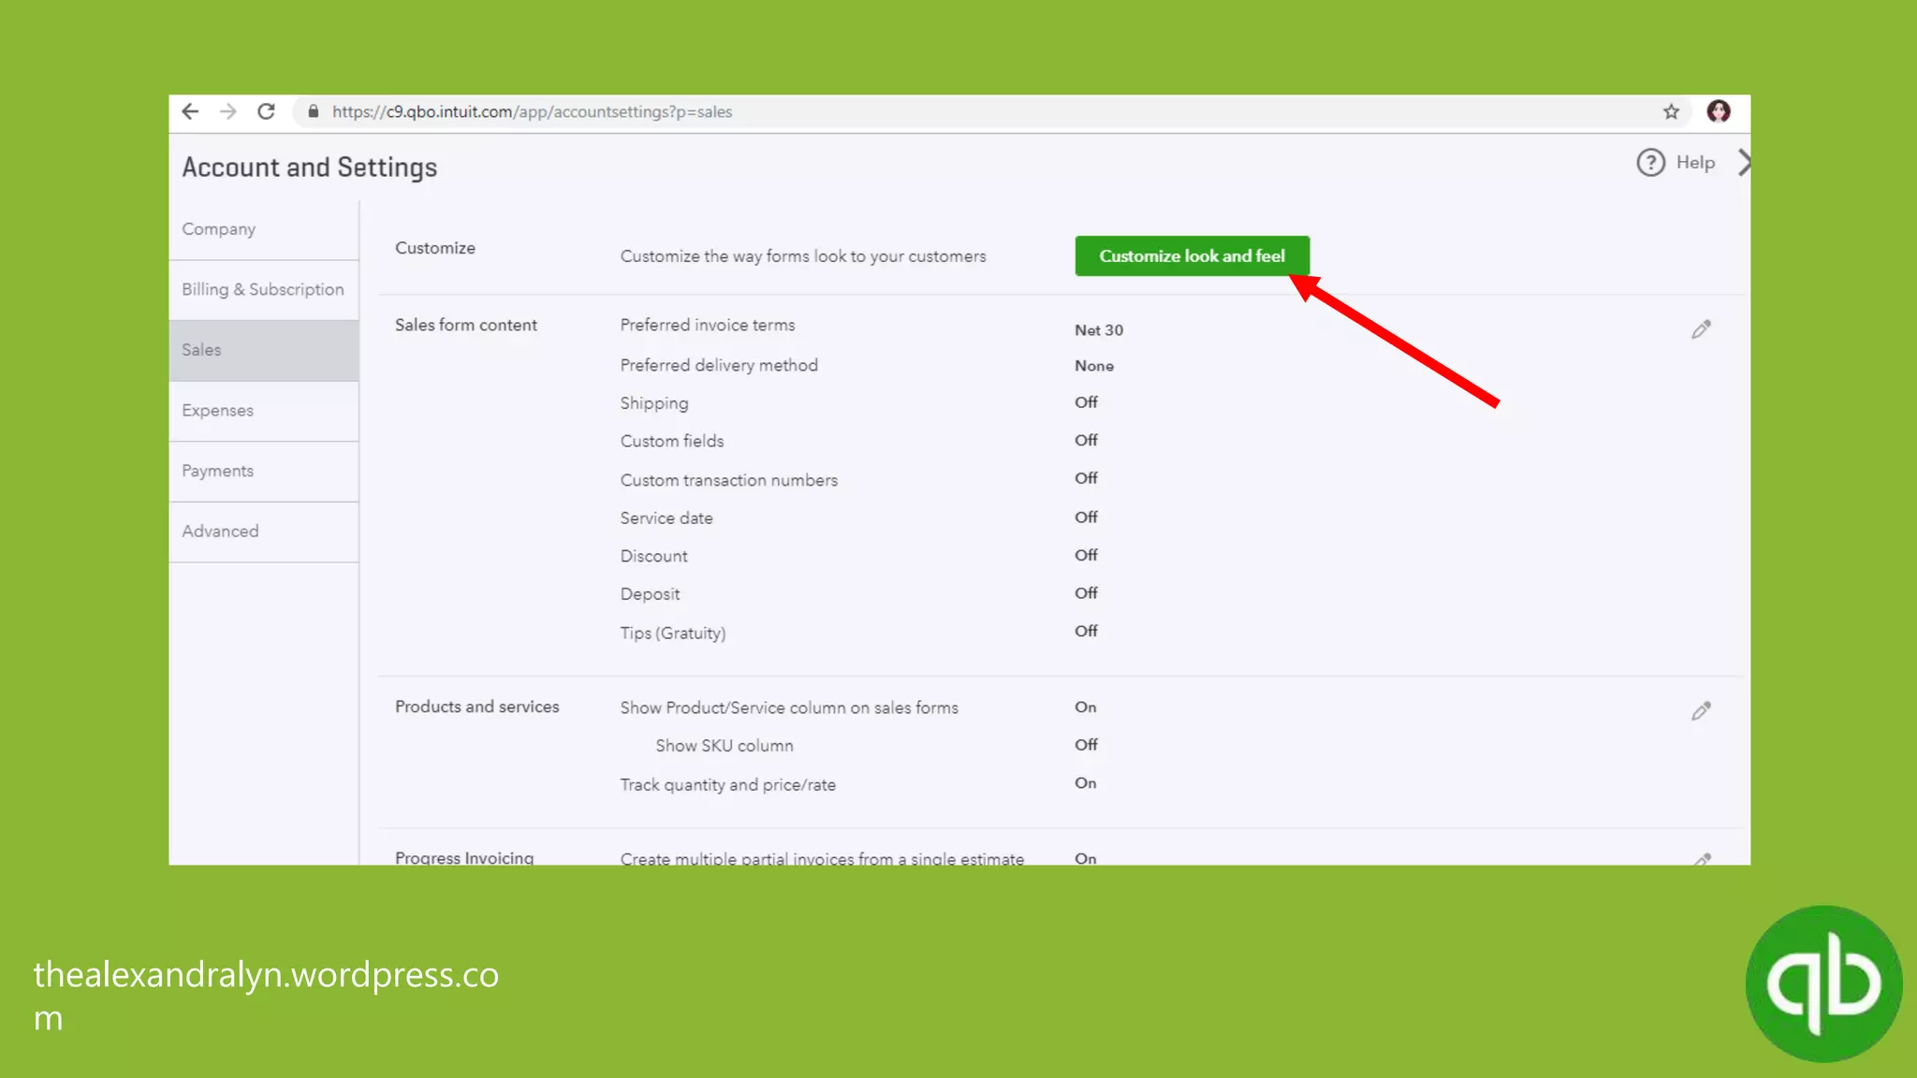1917x1078 pixels.
Task: Open the user profile avatar
Action: point(1719,112)
